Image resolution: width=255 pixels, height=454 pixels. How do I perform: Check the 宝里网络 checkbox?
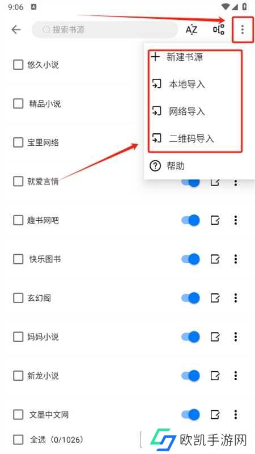(18, 142)
